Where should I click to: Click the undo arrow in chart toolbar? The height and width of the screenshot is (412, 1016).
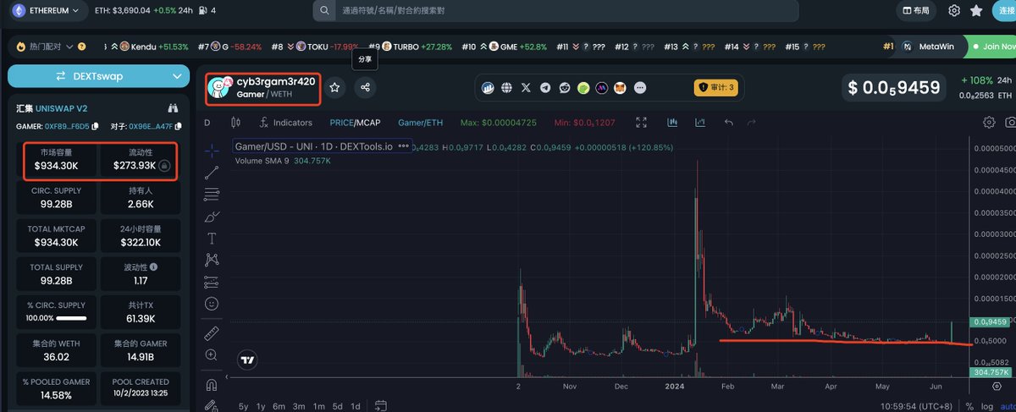pyautogui.click(x=728, y=123)
